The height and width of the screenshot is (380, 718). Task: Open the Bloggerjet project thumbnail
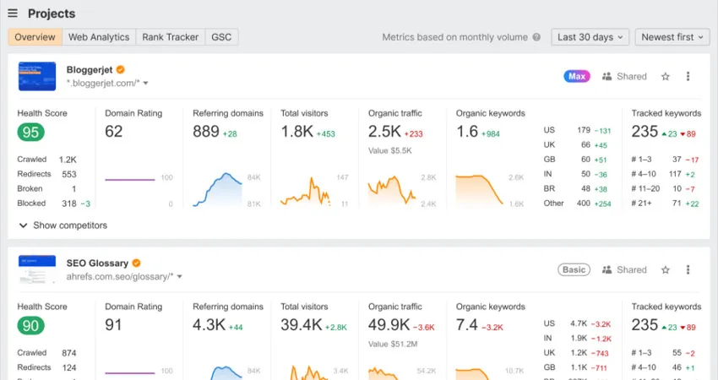pyautogui.click(x=37, y=76)
